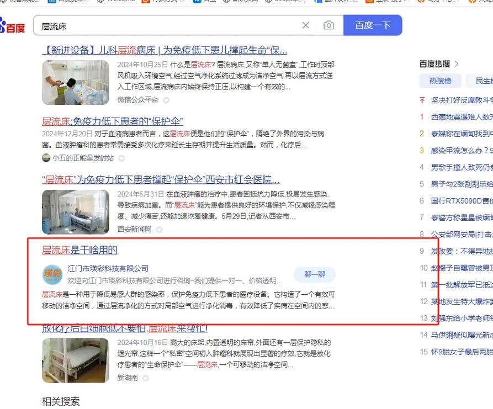Open hot topic 10 赵樱子自曝
Image resolution: width=493 pixels, height=409 pixels.
[x=462, y=268]
